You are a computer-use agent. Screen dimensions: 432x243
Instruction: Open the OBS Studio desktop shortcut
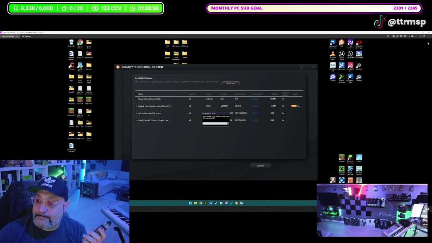[x=350, y=55]
